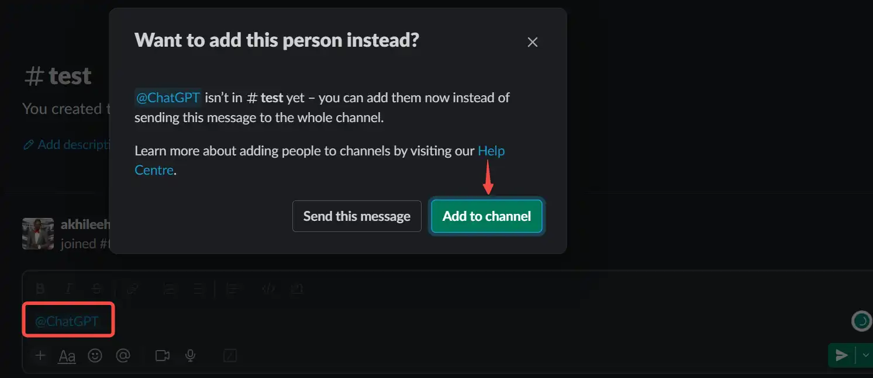873x378 pixels.
Task: Toggle strikethrough formatting in message composer
Action: [97, 288]
